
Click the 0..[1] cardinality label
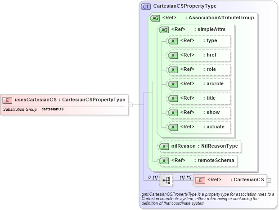153,178
